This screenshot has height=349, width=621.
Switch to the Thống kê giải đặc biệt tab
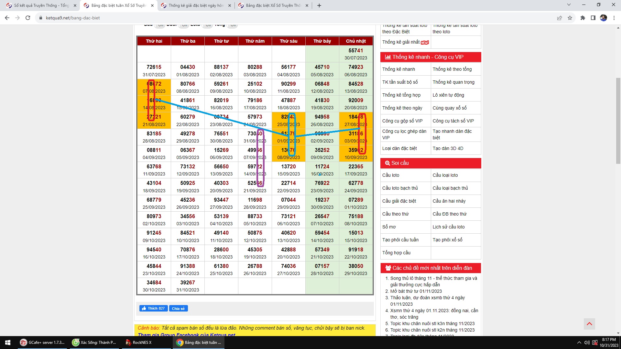(196, 5)
